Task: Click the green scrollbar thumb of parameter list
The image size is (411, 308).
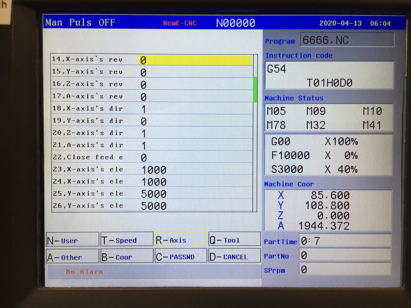Action: coord(255,89)
